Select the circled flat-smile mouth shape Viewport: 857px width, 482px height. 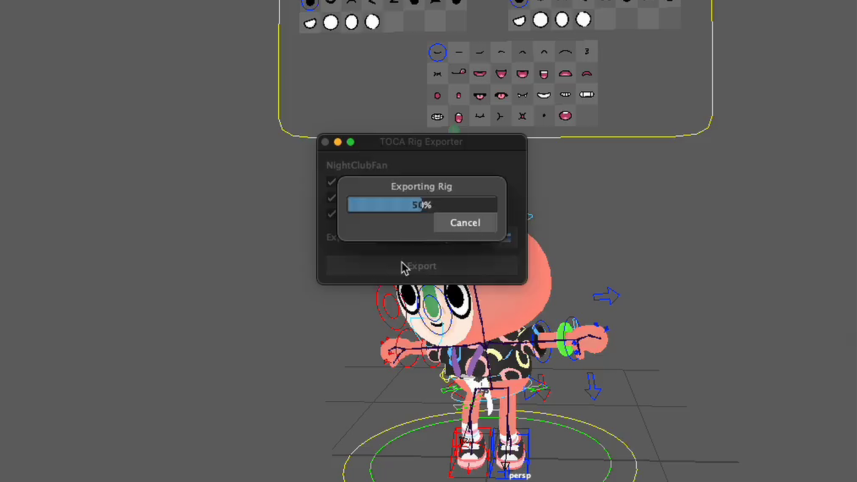pos(437,52)
